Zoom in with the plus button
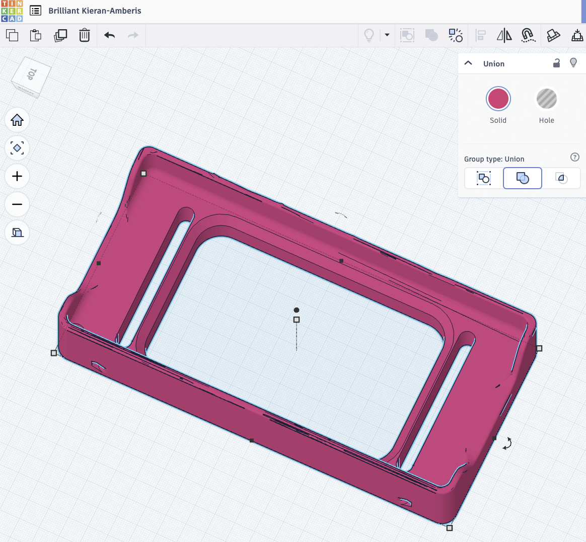 click(x=17, y=176)
